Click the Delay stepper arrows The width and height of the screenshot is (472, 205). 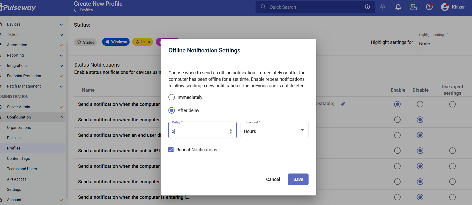tap(231, 131)
